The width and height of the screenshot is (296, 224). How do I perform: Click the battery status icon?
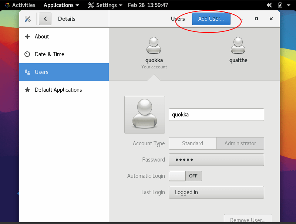(280, 5)
